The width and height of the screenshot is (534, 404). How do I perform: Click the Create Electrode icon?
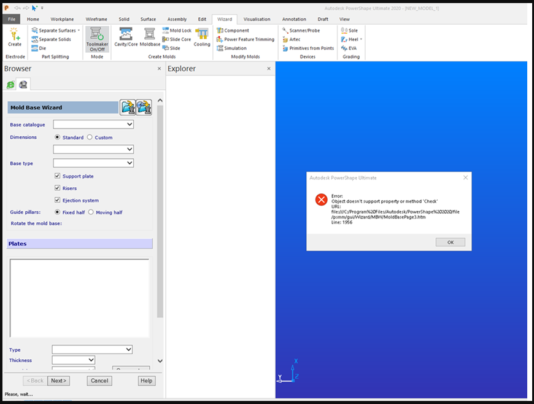(x=15, y=37)
